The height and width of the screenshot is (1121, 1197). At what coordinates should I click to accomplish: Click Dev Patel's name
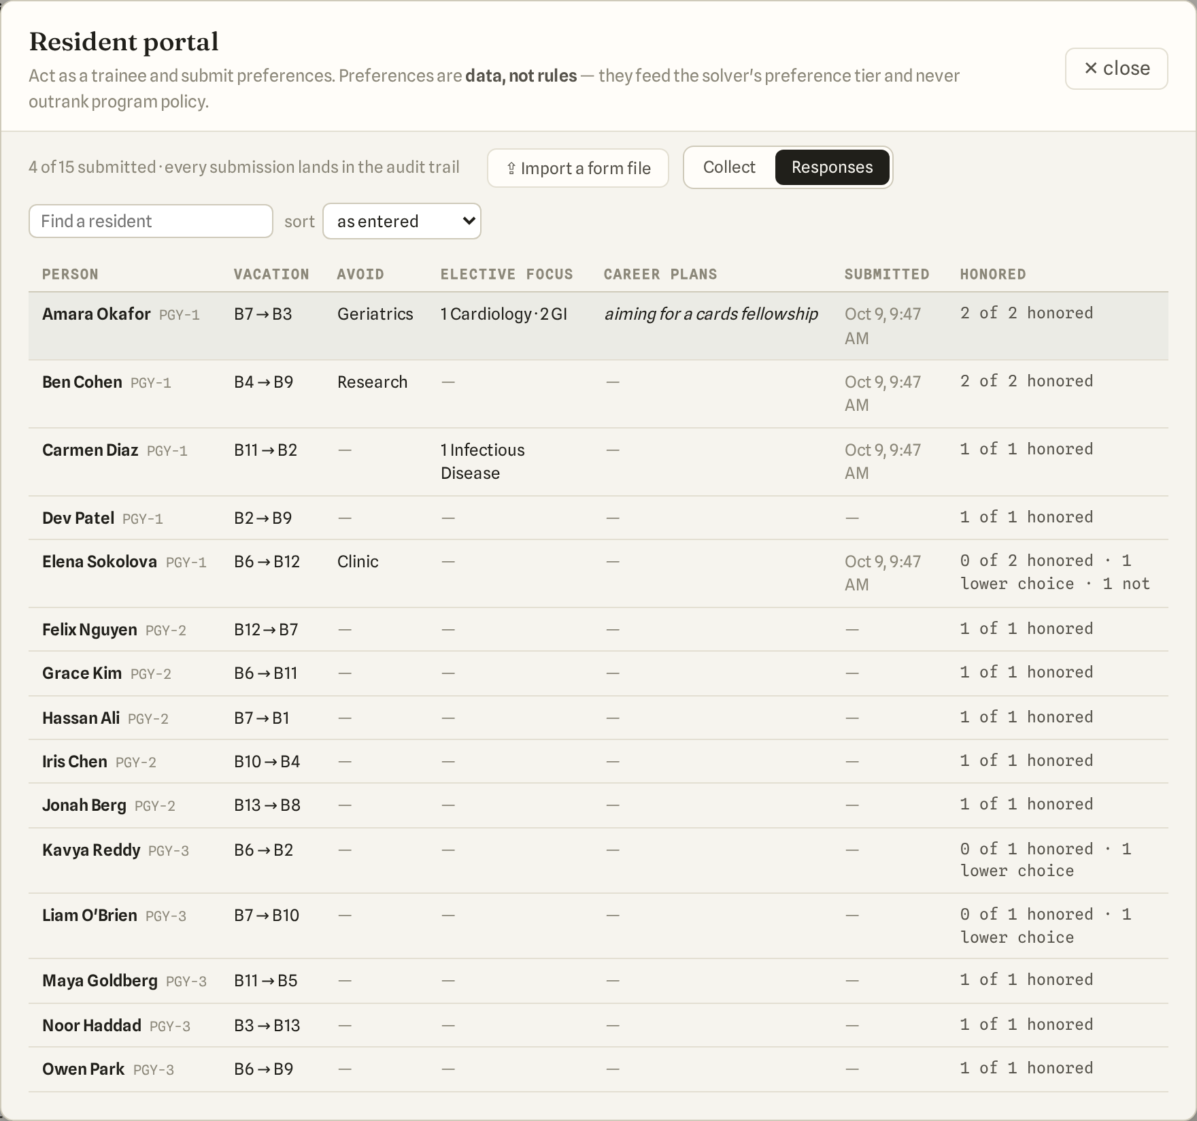[x=78, y=518]
